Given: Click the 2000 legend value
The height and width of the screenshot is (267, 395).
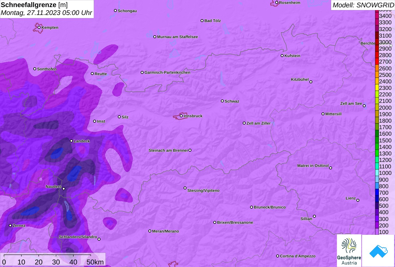Looking at the screenshot, I should point(385,108).
